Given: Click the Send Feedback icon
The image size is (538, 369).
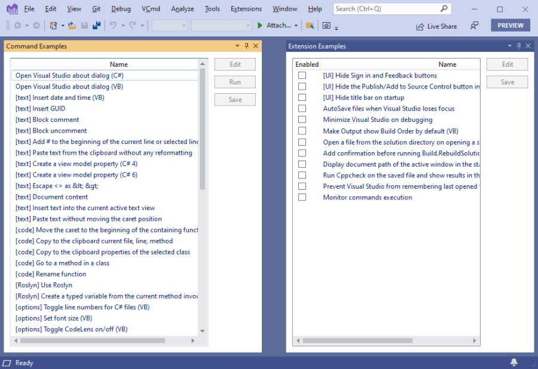Looking at the screenshot, I should (x=474, y=26).
